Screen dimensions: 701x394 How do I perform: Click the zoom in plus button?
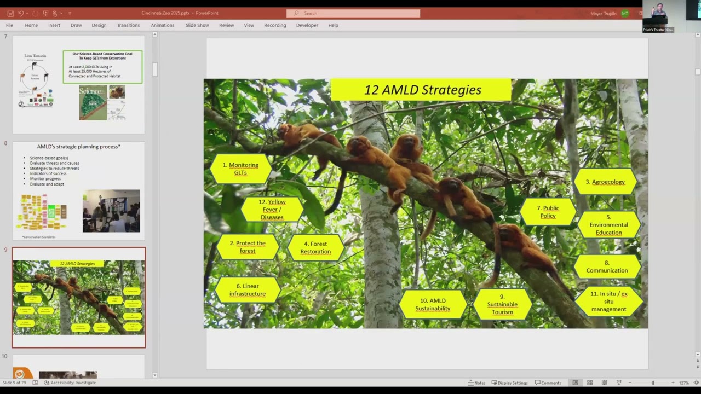pos(674,383)
